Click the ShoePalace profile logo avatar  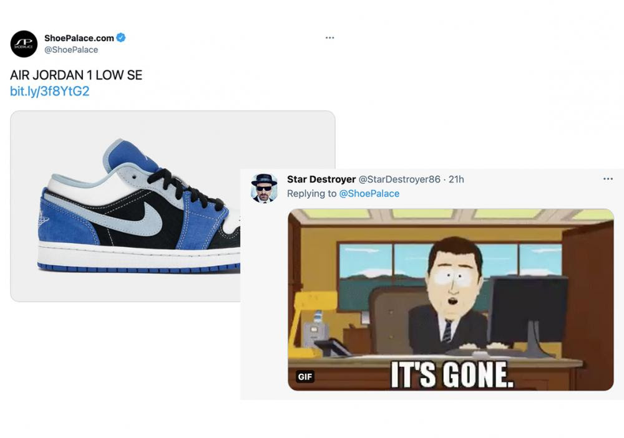pyautogui.click(x=24, y=44)
